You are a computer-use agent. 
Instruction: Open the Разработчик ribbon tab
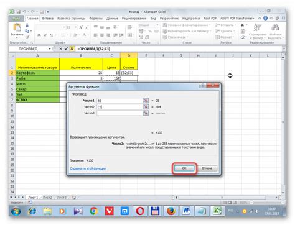coord(169,19)
